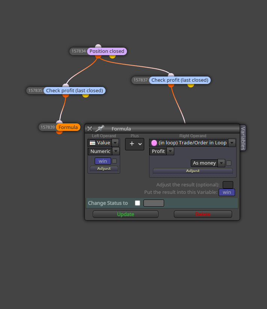This screenshot has height=309, width=267.
Task: Click the Profit text in Right Operand
Action: click(158, 151)
